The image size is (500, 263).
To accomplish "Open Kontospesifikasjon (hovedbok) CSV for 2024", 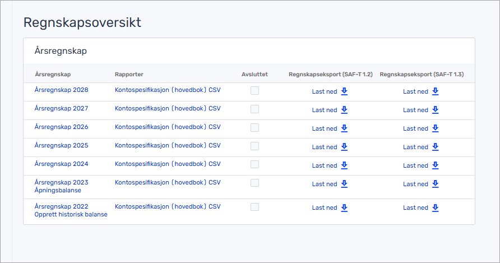I will coord(168,164).
